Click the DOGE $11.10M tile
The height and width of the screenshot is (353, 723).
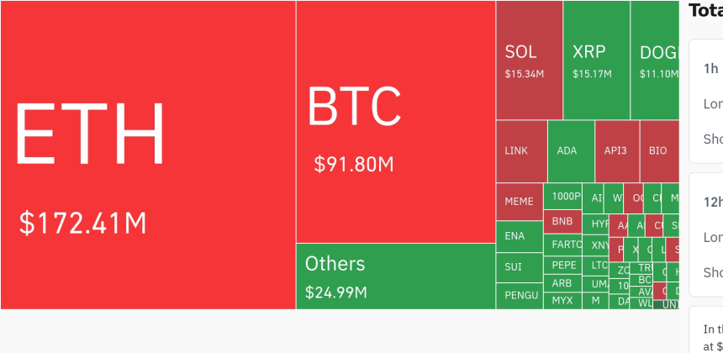(654, 61)
